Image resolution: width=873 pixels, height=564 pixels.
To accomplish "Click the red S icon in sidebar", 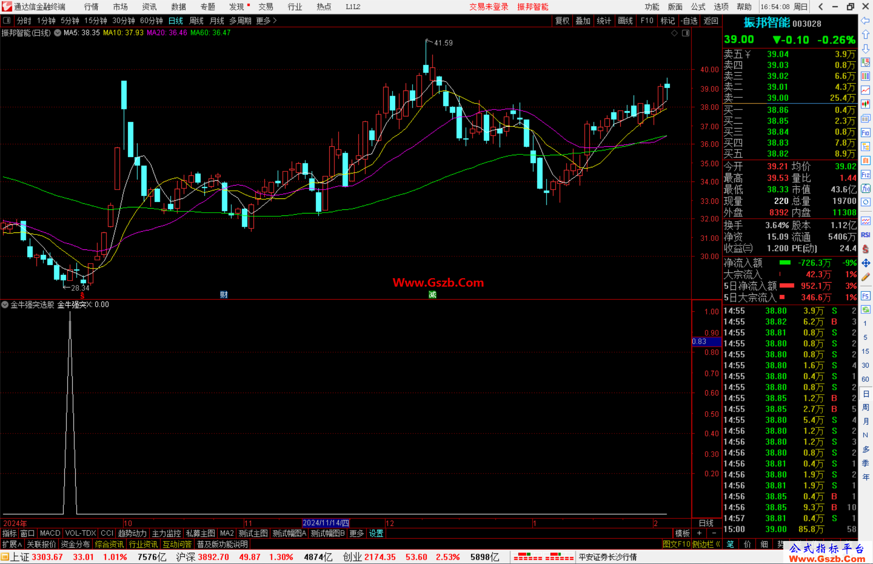I will point(865,249).
